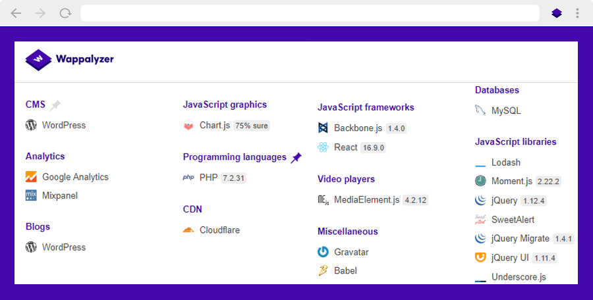
Task: Click the MediaElement.js version badge 4.2.12
Action: point(416,200)
